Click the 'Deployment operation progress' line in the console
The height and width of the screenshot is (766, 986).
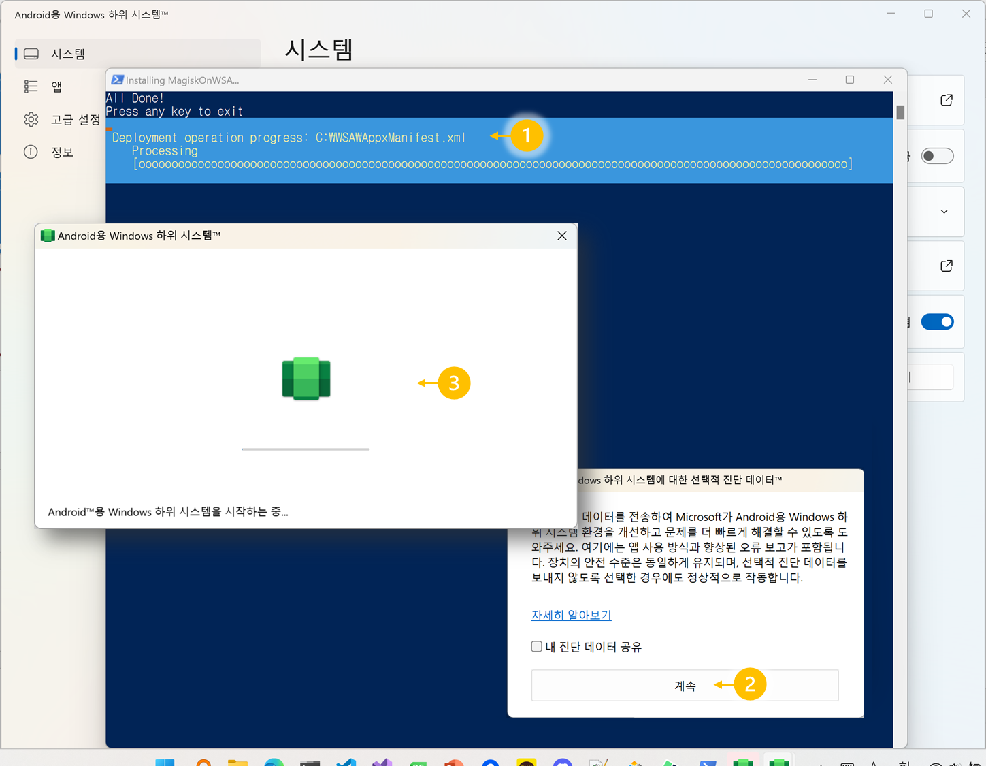click(289, 138)
